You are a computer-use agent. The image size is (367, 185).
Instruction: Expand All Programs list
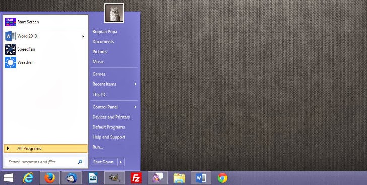point(46,148)
